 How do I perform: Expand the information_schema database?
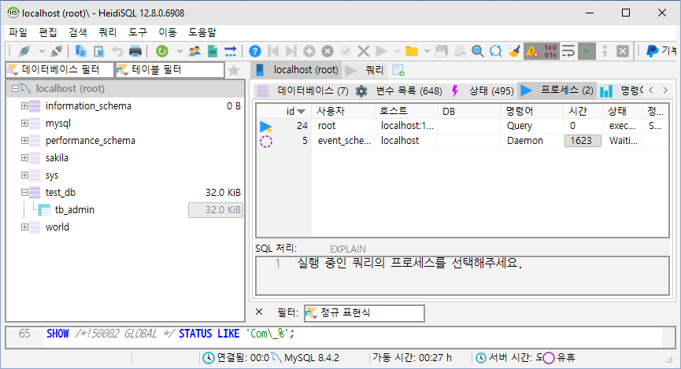24,106
